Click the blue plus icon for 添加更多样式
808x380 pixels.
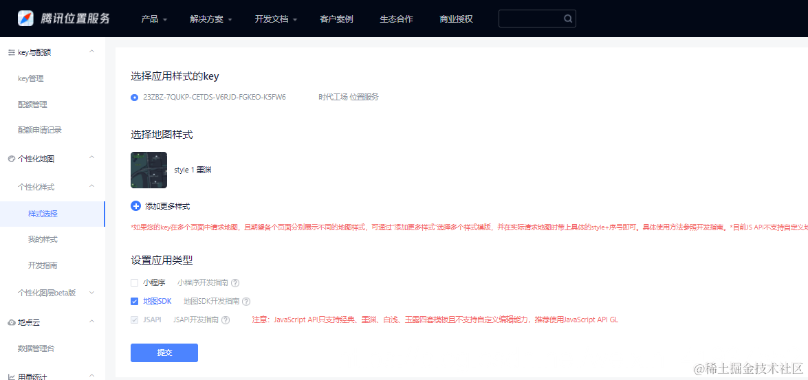tap(136, 206)
